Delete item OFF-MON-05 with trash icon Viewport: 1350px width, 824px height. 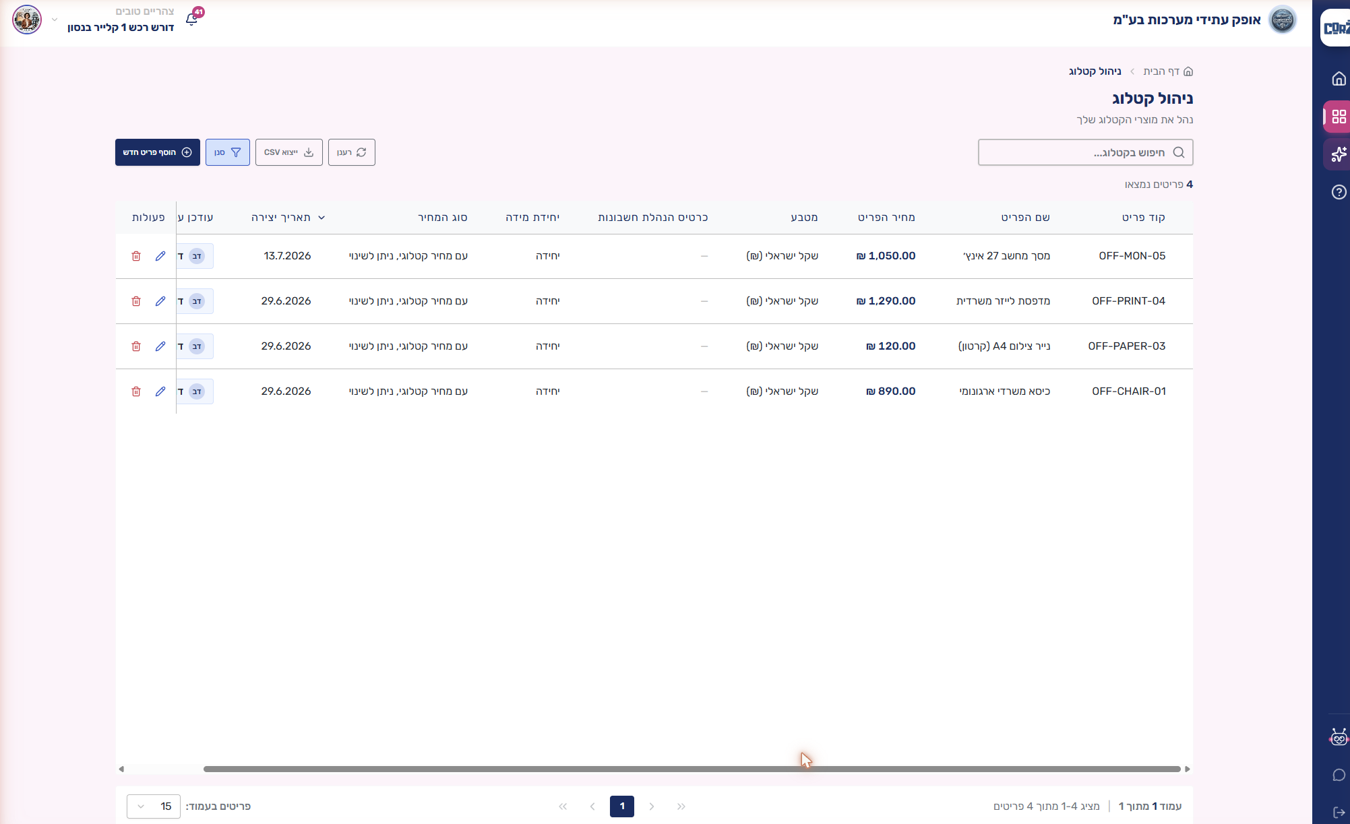[136, 256]
